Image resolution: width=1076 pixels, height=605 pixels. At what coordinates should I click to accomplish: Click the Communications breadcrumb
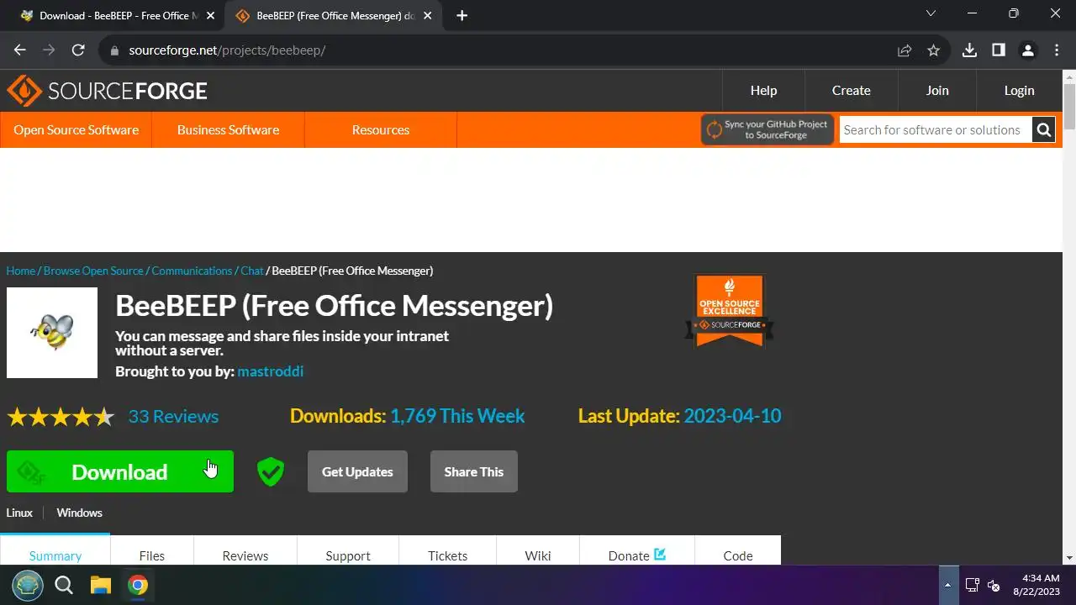(192, 271)
